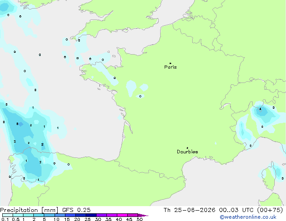This screenshot has height=221, width=286.
Task: Click the 20 mm dark blue legend swatch
Action: pyautogui.click(x=81, y=215)
